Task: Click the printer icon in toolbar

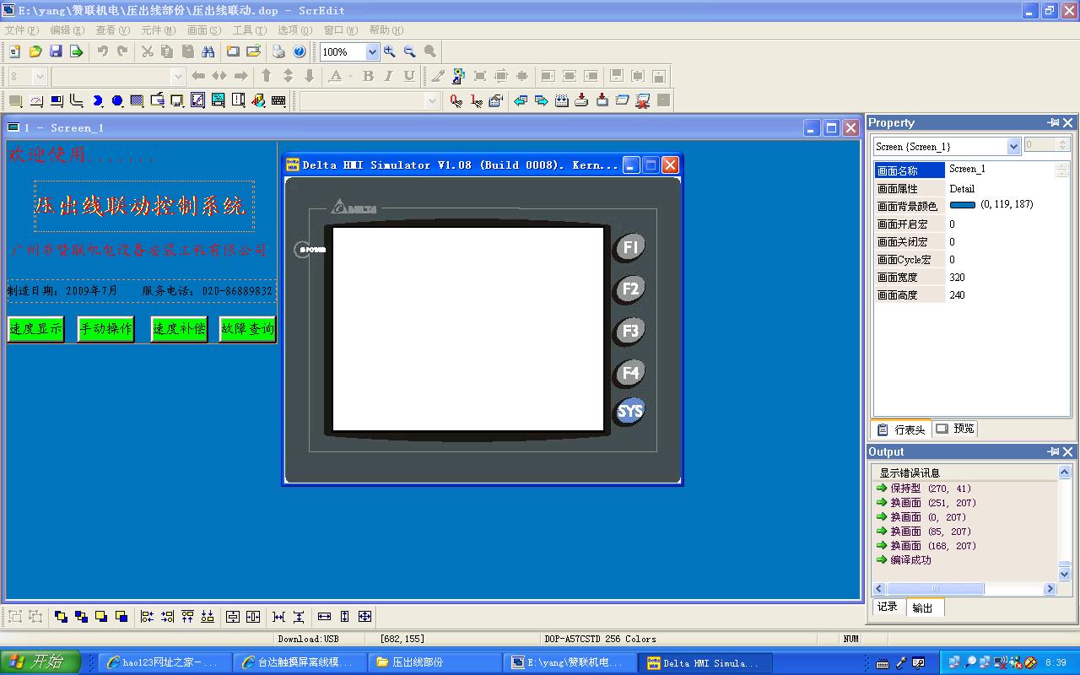Action: coord(278,51)
